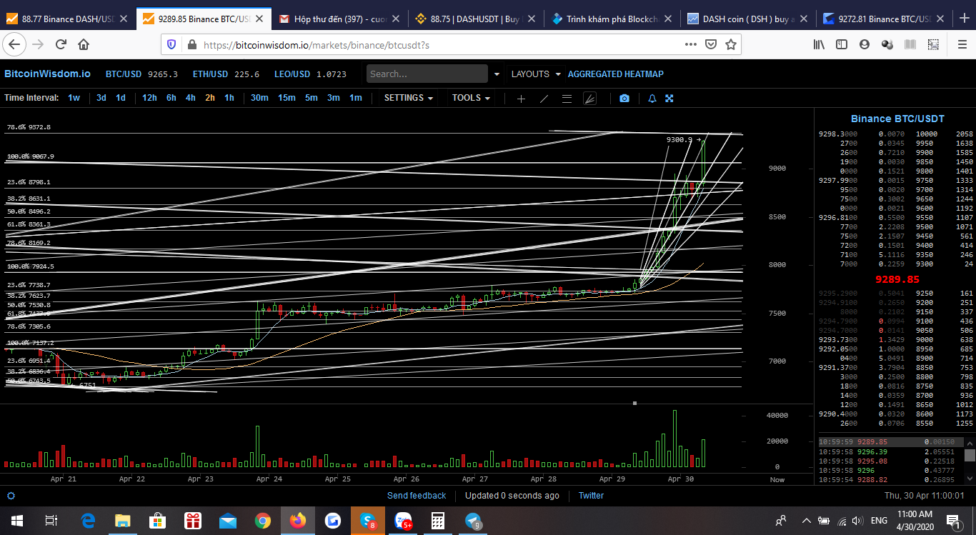Toggle fullscreen chart mode icon
Image resolution: width=976 pixels, height=535 pixels.
click(669, 99)
